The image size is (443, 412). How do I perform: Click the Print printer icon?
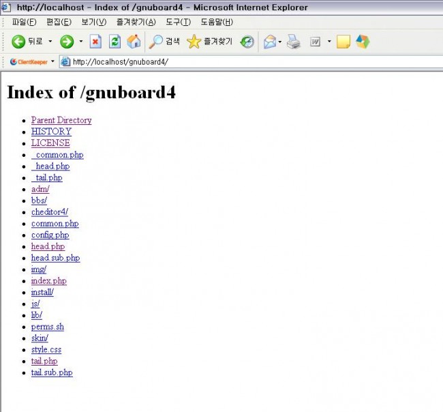[294, 42]
